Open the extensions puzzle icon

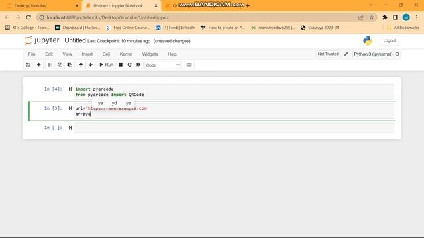[x=384, y=17]
